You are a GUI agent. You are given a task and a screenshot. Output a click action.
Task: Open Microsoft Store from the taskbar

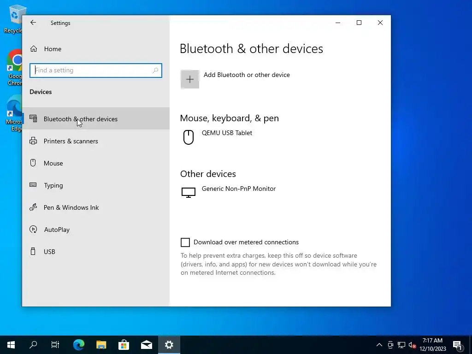tap(124, 345)
